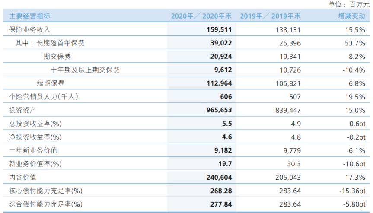
Task: Click the 净投资收益率 change -0.2pt
Action: 356,137
